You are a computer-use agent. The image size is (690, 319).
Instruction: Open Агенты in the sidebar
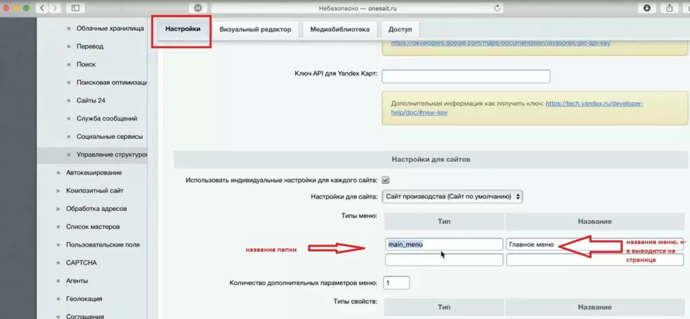[x=77, y=281]
